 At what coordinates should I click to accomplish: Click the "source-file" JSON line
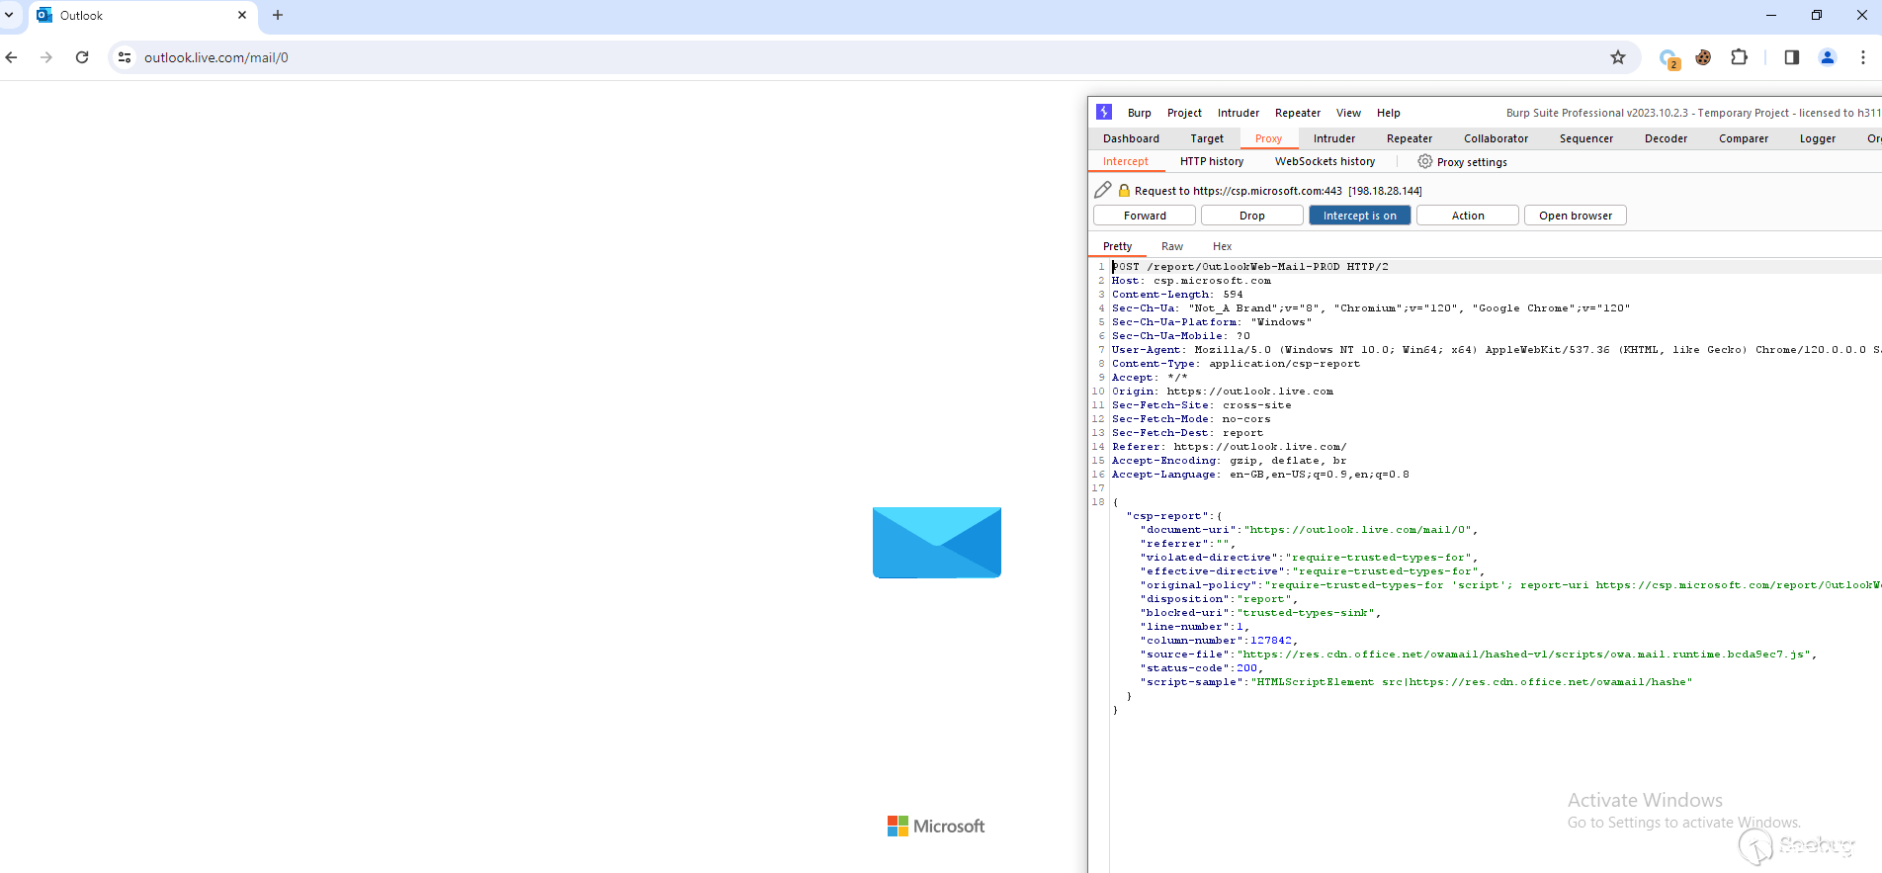[x=1480, y=655]
